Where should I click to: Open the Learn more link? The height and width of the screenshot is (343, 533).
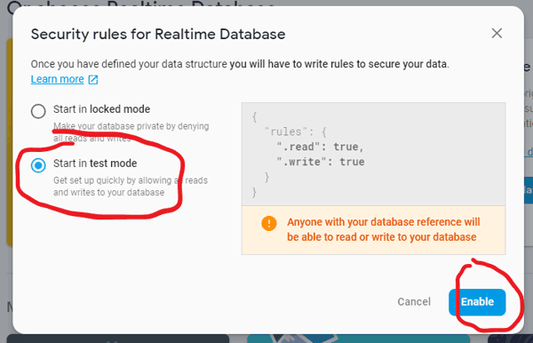point(57,79)
